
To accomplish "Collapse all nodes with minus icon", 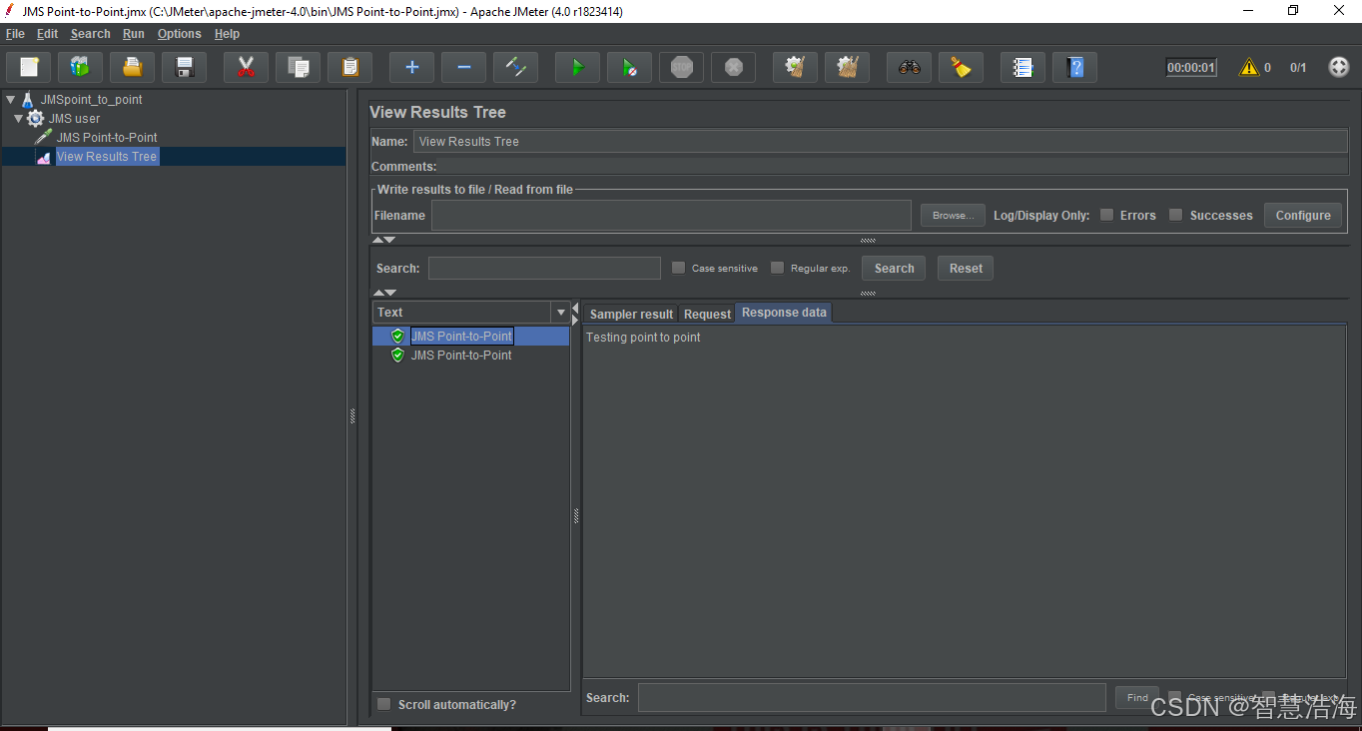I will 464,67.
